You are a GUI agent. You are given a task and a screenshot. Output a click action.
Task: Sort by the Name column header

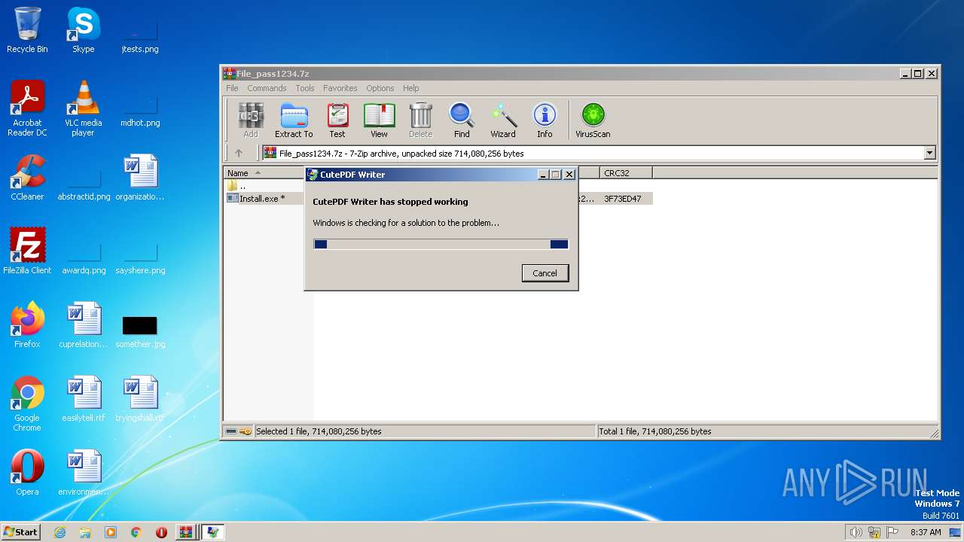point(265,173)
